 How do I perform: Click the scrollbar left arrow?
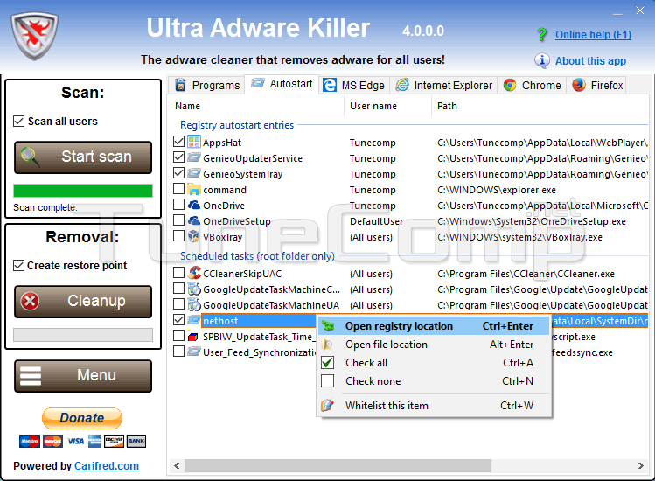click(177, 465)
